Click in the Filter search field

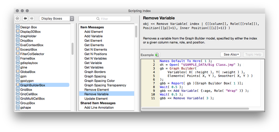click(x=104, y=19)
